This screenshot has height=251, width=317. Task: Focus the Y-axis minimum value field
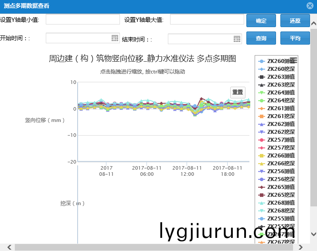82,20
